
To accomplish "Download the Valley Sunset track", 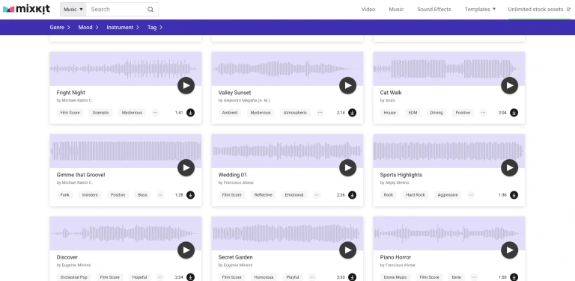I will point(352,113).
